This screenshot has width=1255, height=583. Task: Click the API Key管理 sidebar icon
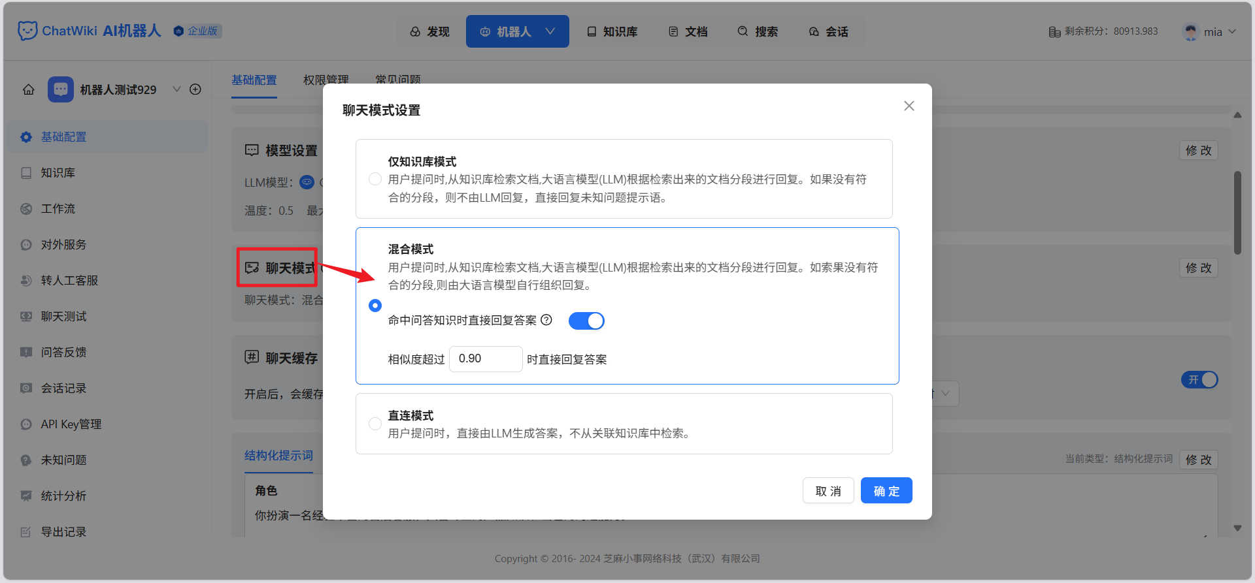tap(26, 424)
